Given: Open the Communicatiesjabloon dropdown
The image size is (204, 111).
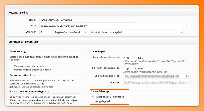Looking at the screenshot, I should [157, 76].
